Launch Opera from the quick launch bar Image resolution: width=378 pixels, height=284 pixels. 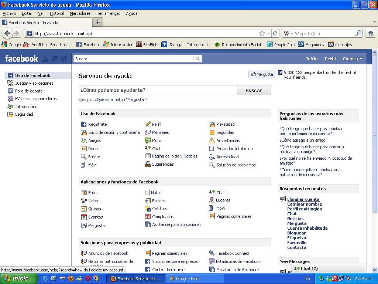(x=88, y=278)
